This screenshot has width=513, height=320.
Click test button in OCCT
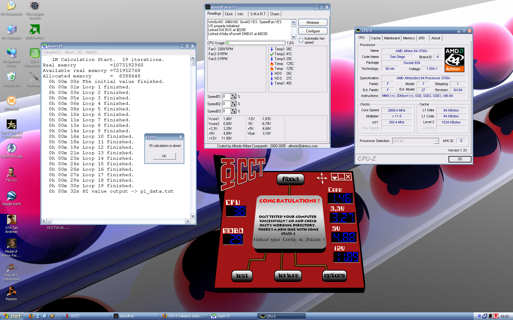coord(242,276)
